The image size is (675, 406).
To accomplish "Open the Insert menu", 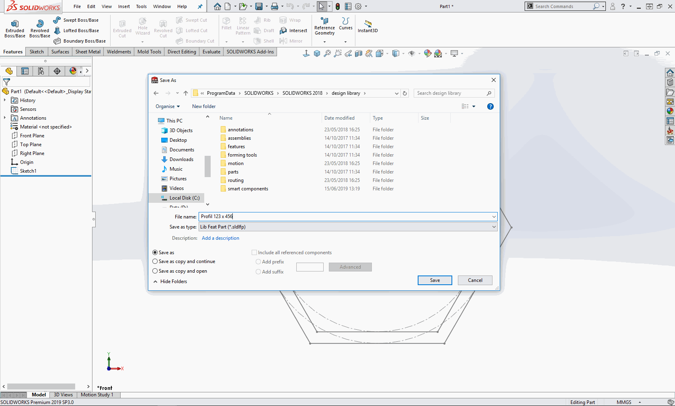I will point(123,6).
